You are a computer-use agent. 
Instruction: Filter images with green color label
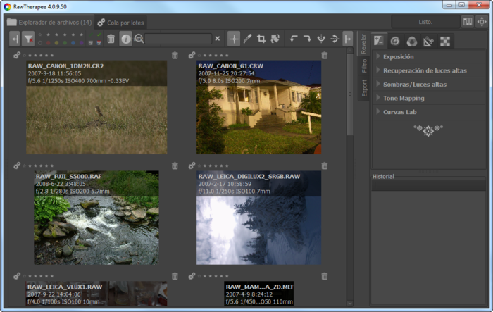coord(65,43)
